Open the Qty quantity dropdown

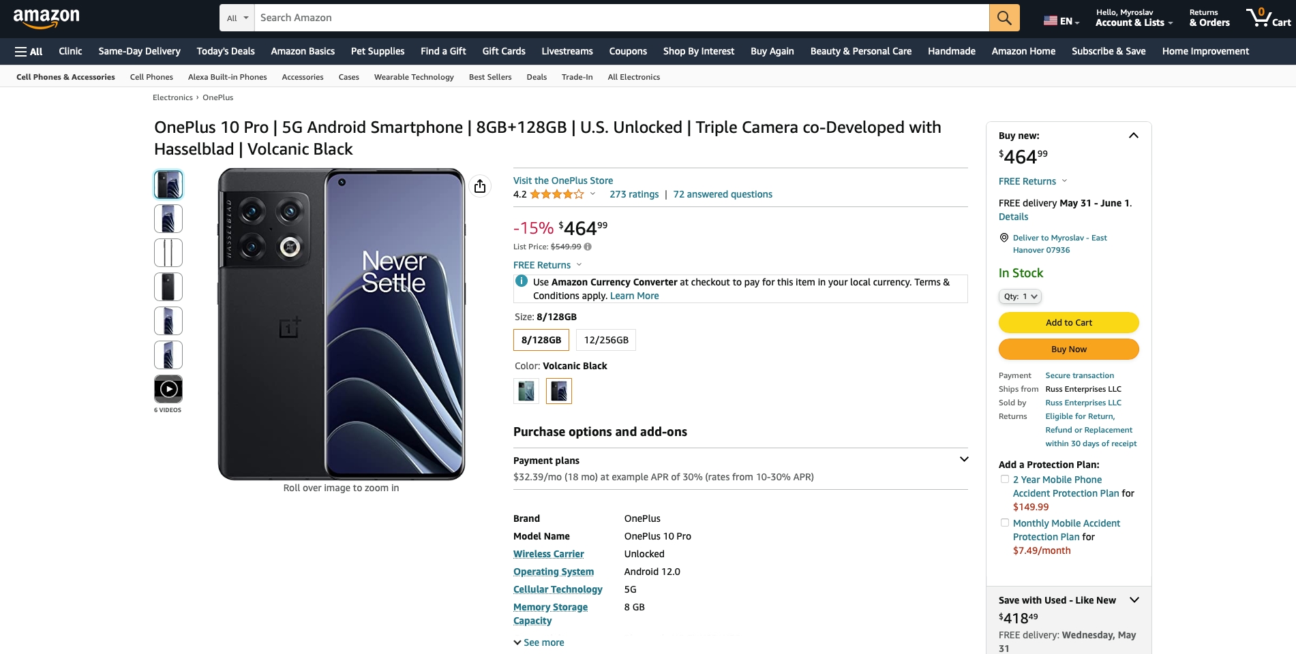tap(1020, 296)
